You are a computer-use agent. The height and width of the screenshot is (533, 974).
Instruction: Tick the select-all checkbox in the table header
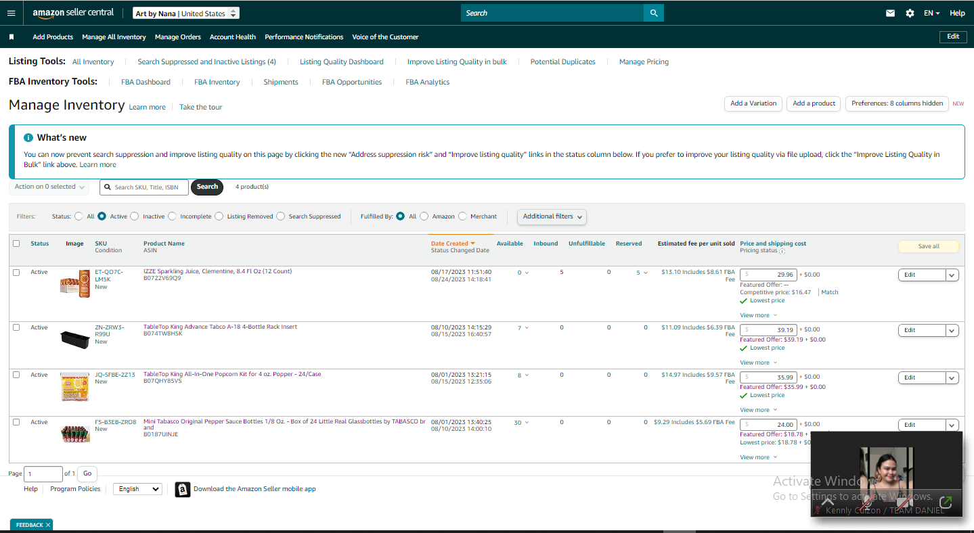16,244
